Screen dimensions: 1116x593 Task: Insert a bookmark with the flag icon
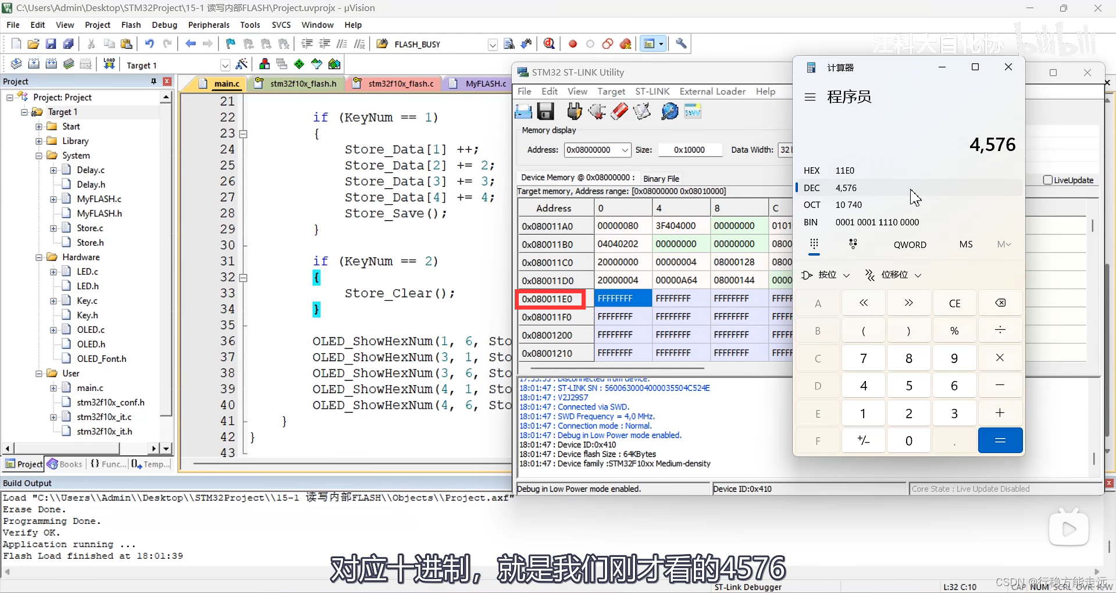231,44
